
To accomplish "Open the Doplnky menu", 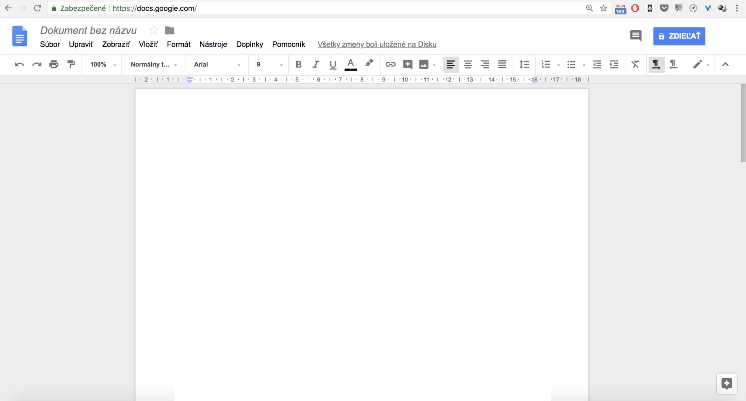I will [x=249, y=44].
